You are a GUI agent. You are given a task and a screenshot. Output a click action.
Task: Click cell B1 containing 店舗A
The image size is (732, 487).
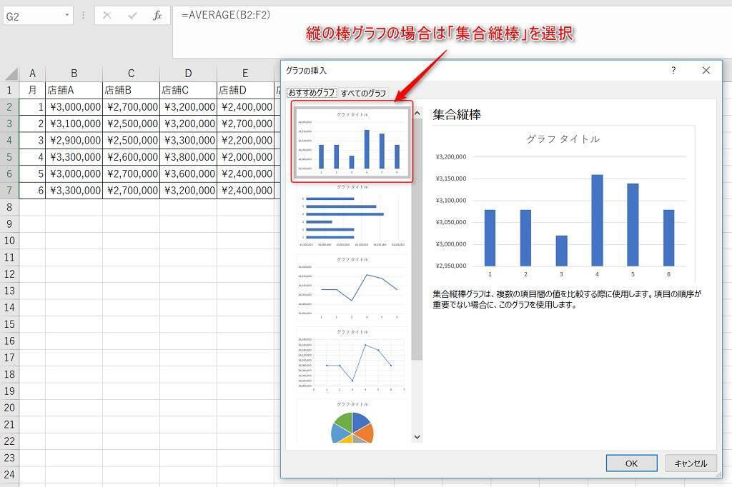click(74, 91)
